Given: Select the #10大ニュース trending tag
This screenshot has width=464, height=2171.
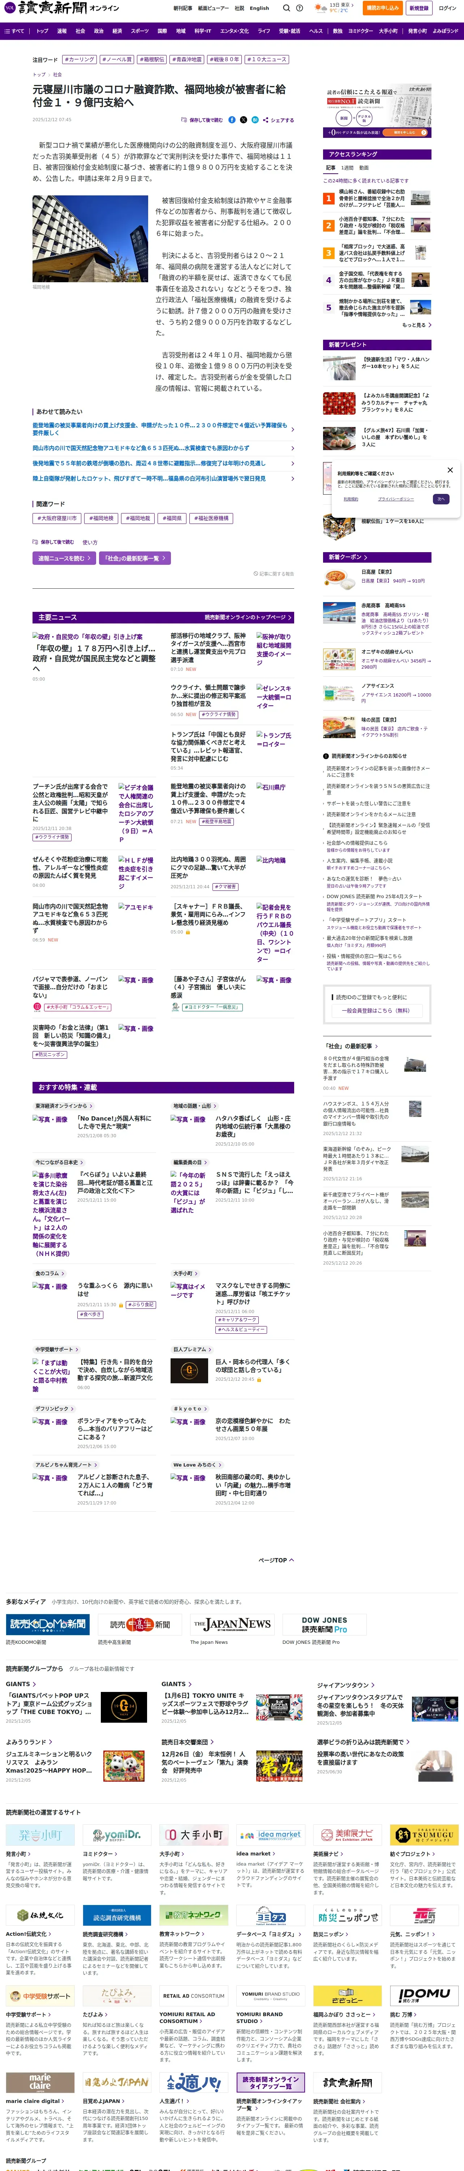Looking at the screenshot, I should pyautogui.click(x=267, y=60).
